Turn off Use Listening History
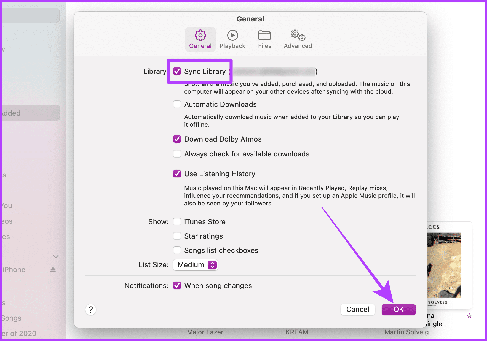 pyautogui.click(x=177, y=174)
